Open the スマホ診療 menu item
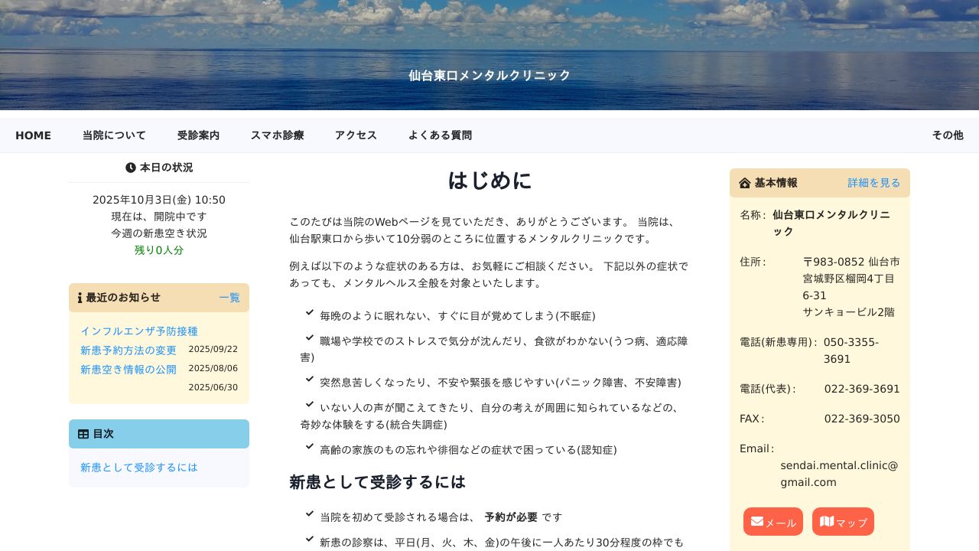This screenshot has height=551, width=979. pyautogui.click(x=278, y=135)
